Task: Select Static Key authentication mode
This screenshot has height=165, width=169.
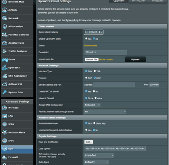Action: [x=94, y=123]
